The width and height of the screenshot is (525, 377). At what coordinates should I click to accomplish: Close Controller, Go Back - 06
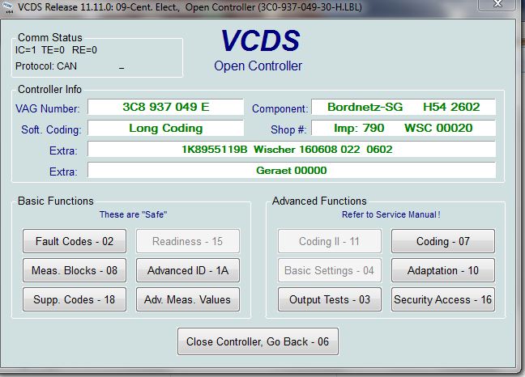(x=258, y=341)
